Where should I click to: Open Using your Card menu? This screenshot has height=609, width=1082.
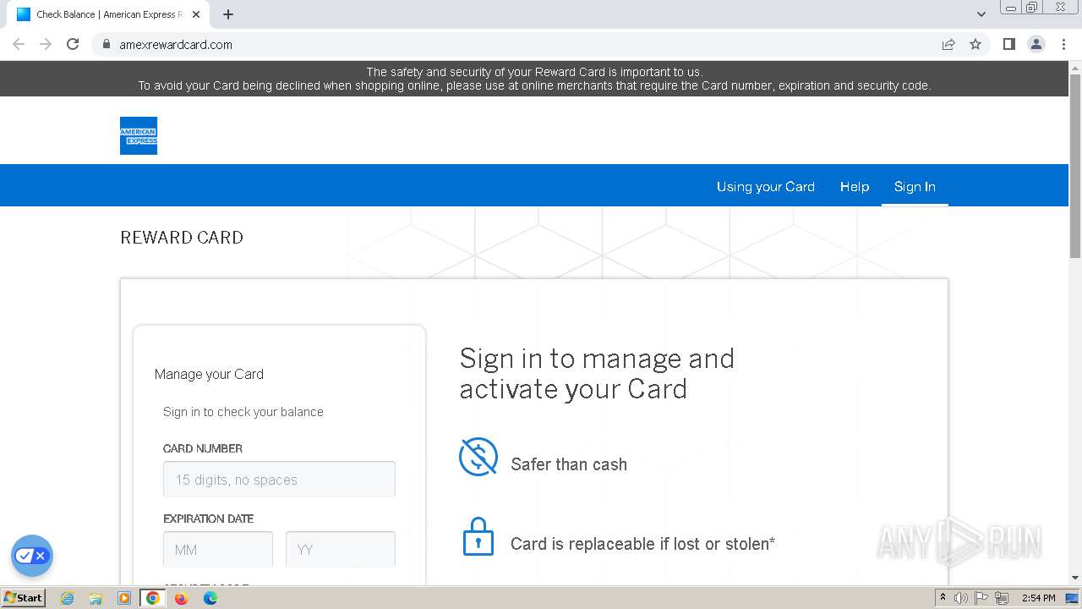(x=766, y=186)
